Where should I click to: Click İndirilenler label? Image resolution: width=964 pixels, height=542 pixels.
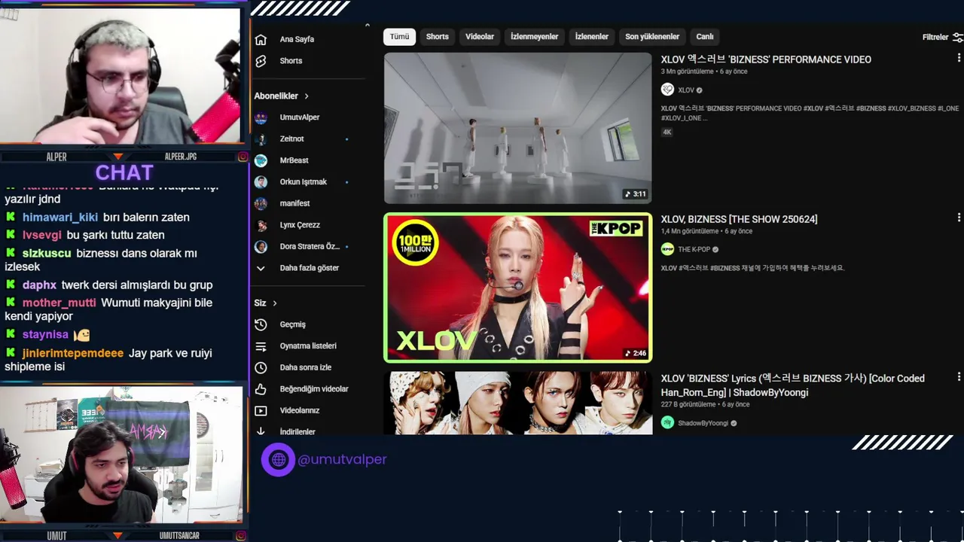(x=297, y=432)
